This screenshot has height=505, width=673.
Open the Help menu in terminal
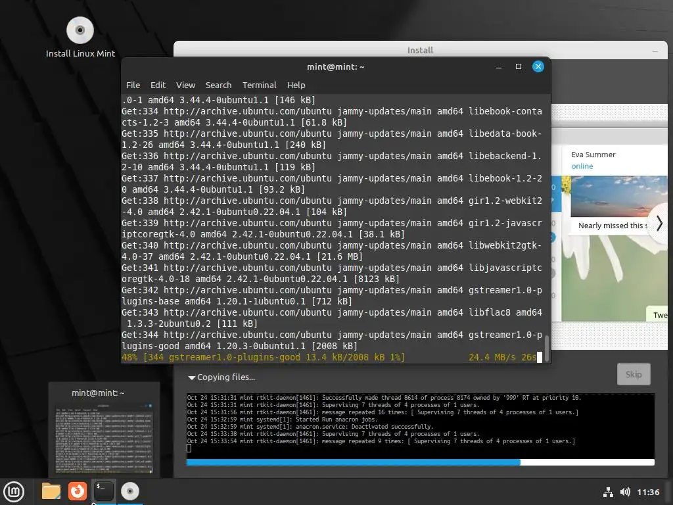(x=296, y=85)
